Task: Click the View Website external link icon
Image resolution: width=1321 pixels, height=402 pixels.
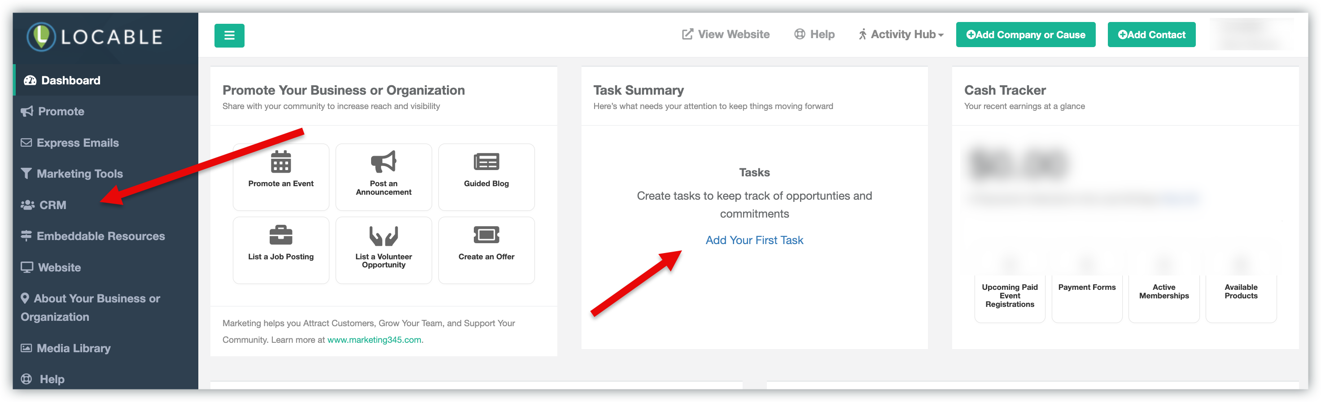Action: click(687, 35)
